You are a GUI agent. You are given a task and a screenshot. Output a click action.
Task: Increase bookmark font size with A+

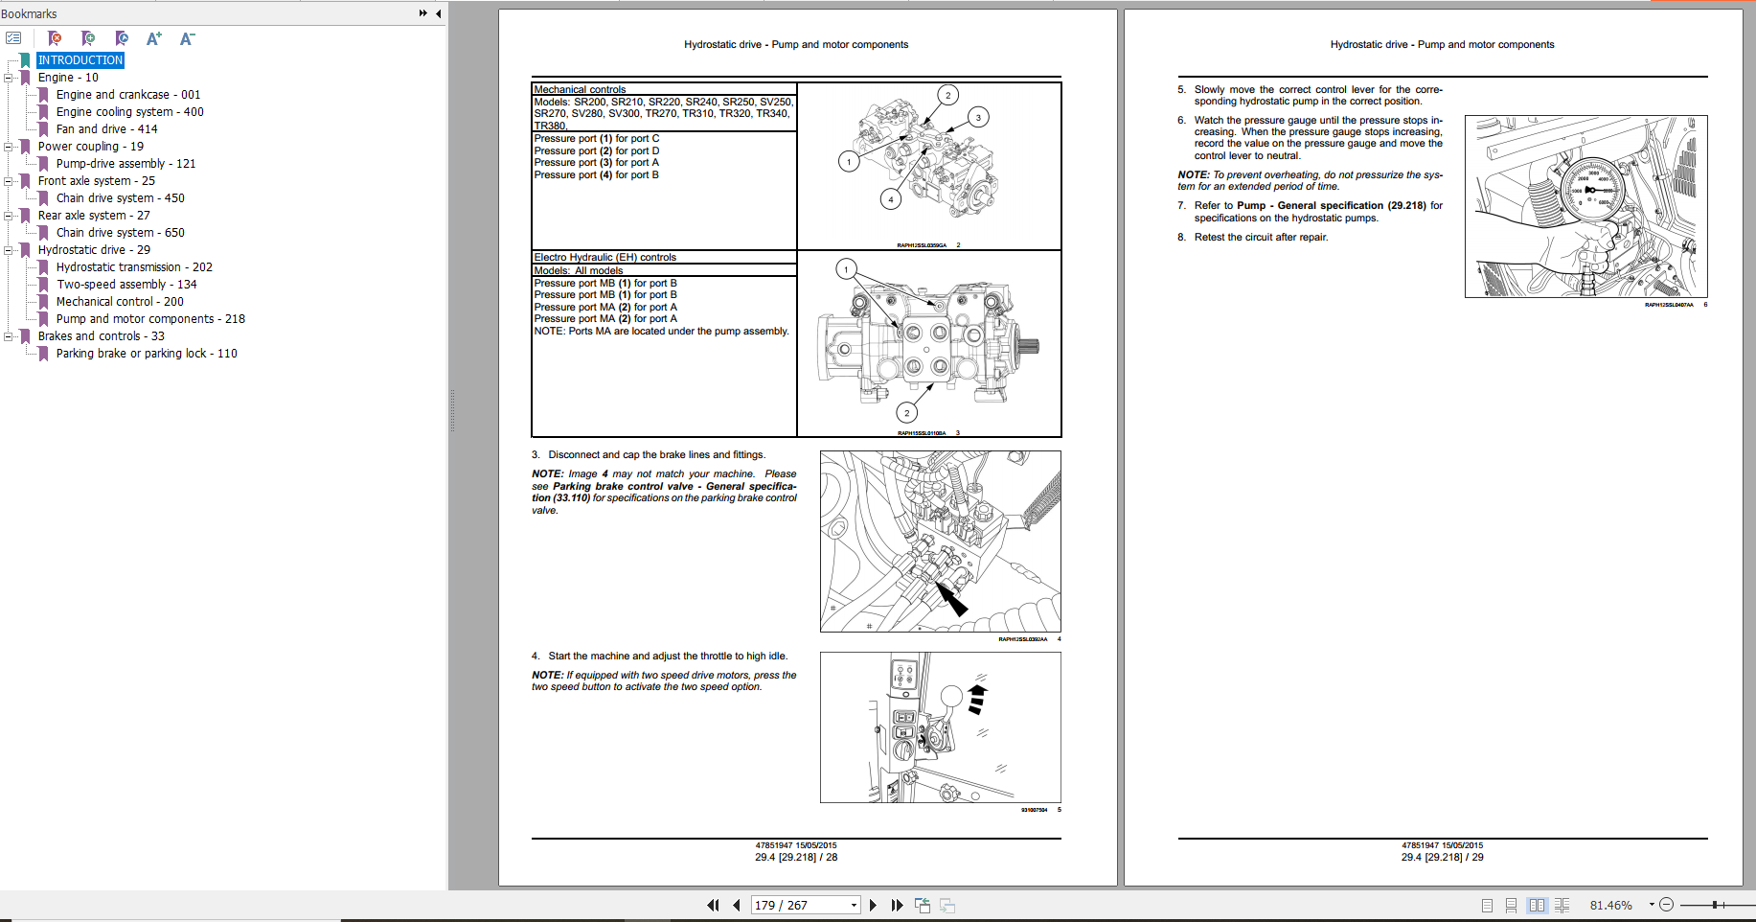153,38
